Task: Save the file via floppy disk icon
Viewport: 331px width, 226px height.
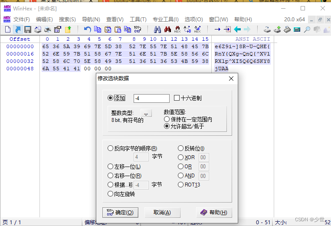Action: 28,29
